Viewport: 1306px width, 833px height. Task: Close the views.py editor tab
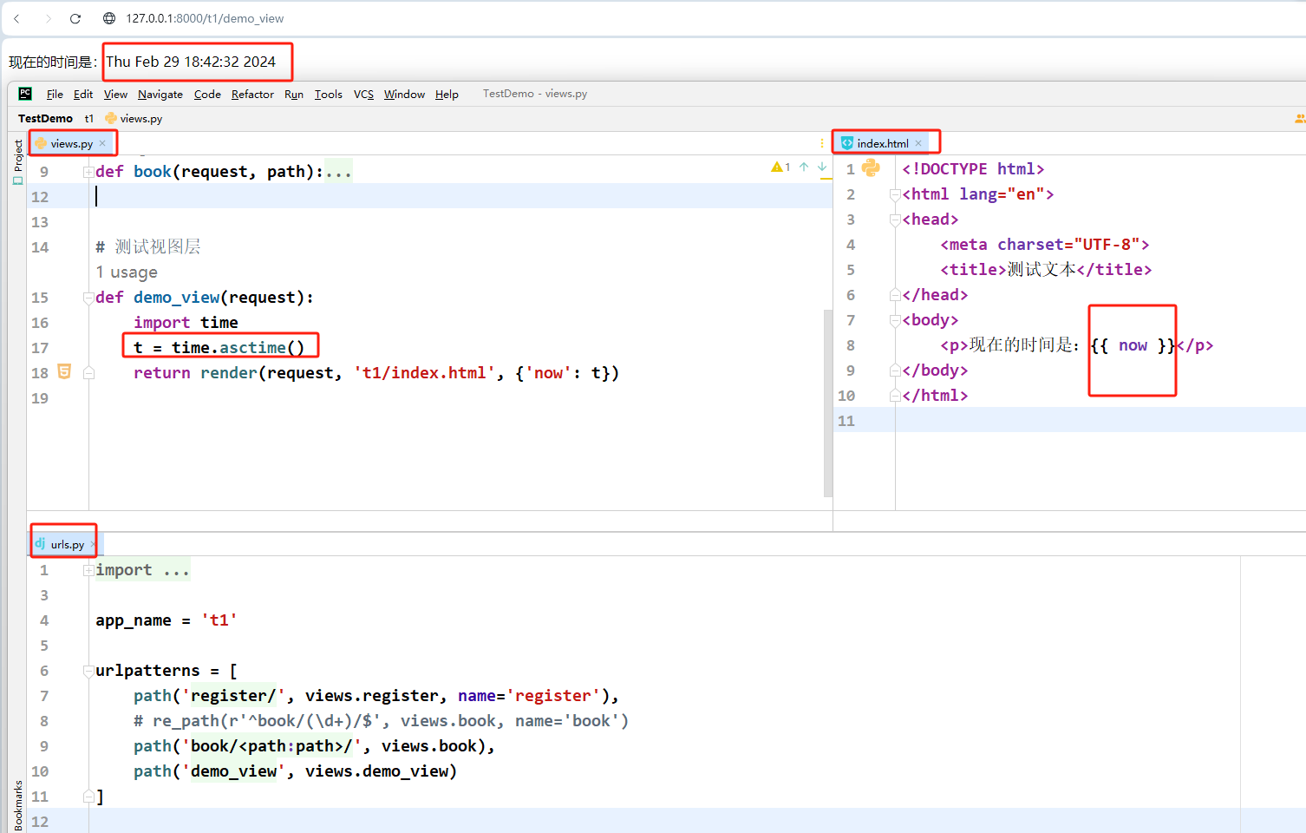click(x=102, y=143)
